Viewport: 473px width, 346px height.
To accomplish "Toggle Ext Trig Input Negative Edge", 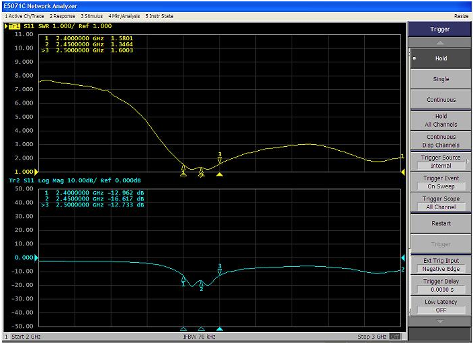I will (441, 265).
